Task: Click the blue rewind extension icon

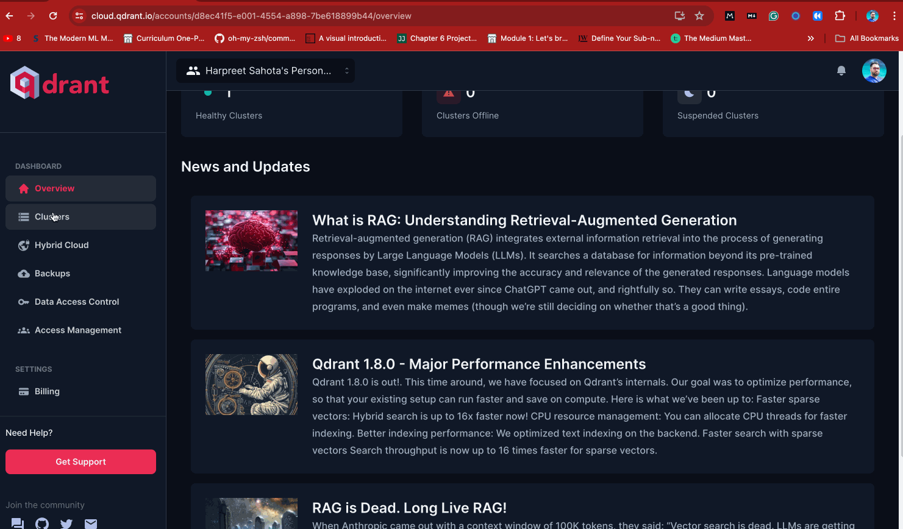Action: pyautogui.click(x=818, y=16)
